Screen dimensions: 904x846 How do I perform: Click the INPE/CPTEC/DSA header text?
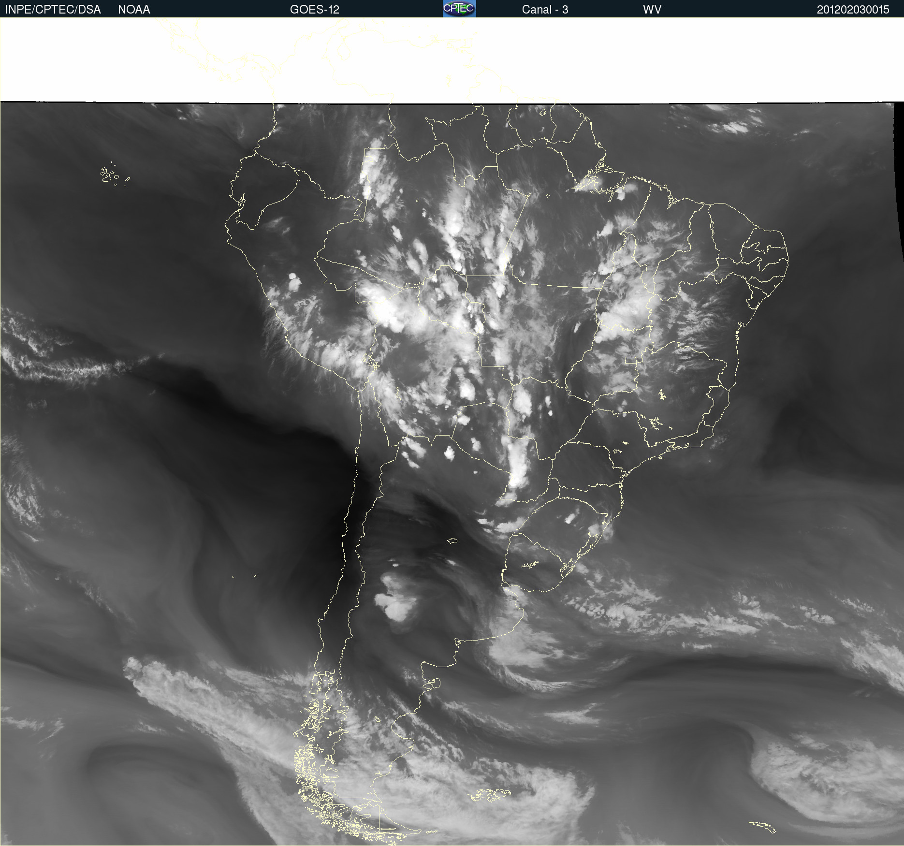pyautogui.click(x=53, y=10)
